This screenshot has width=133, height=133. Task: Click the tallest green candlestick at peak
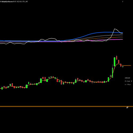(x=115, y=62)
